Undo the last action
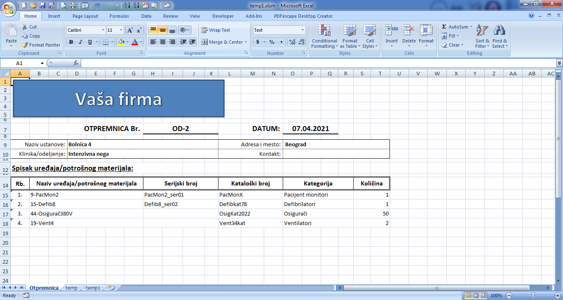Screen dimensions: 563x300 pyautogui.click(x=97, y=5)
